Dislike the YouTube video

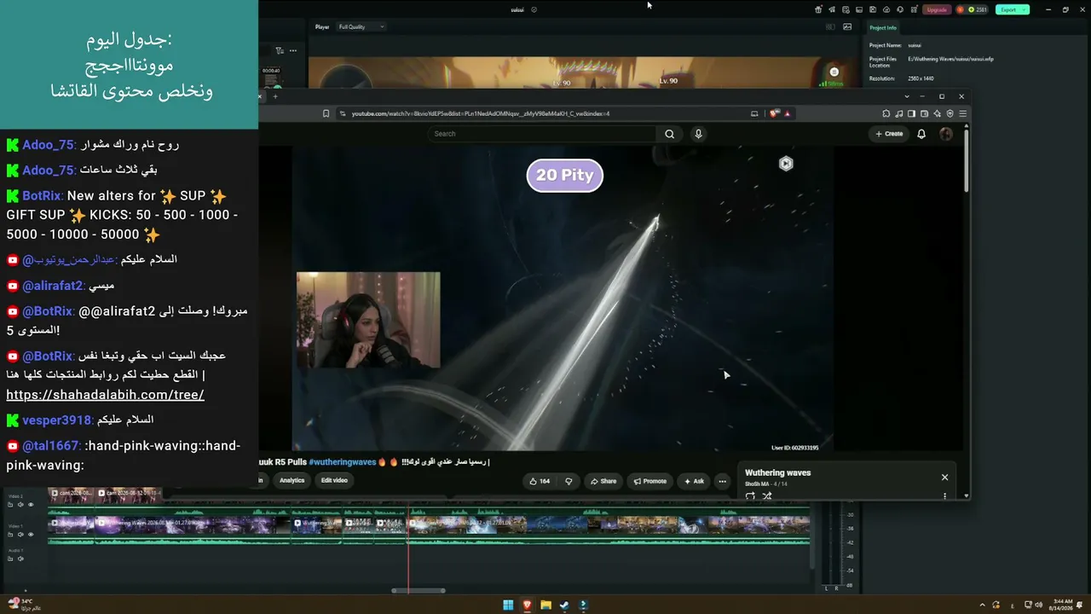[569, 481]
